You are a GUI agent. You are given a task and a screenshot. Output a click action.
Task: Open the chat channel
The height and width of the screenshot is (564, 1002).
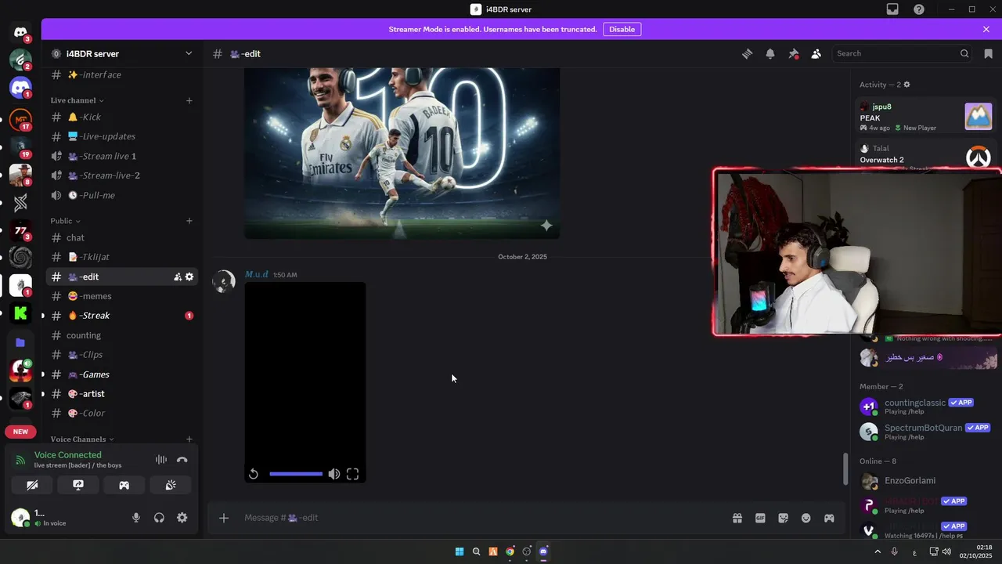[x=121, y=237]
